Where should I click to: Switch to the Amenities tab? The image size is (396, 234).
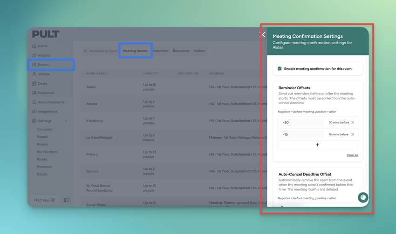[x=160, y=51]
